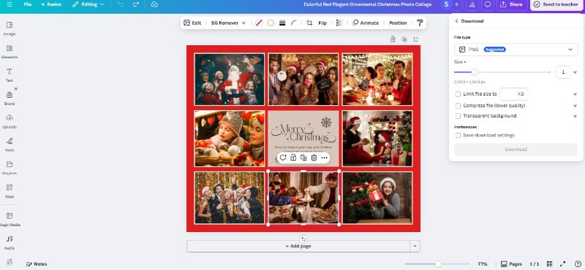Open the File menu
The image size is (585, 270).
pos(28,4)
